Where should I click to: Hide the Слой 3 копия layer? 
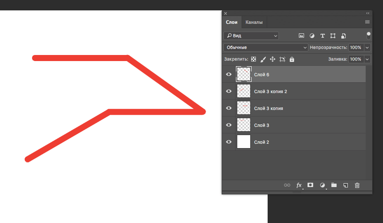point(229,108)
